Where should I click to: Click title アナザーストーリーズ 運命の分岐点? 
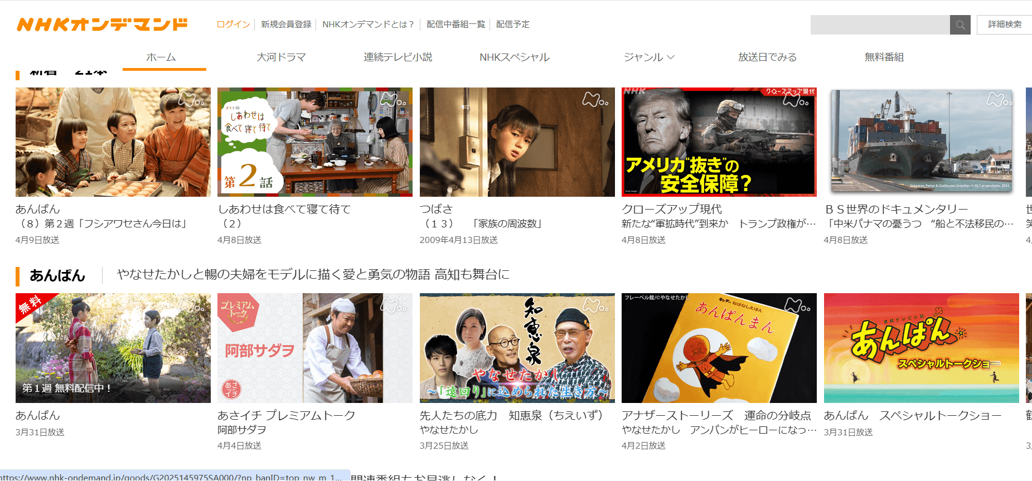click(x=716, y=415)
